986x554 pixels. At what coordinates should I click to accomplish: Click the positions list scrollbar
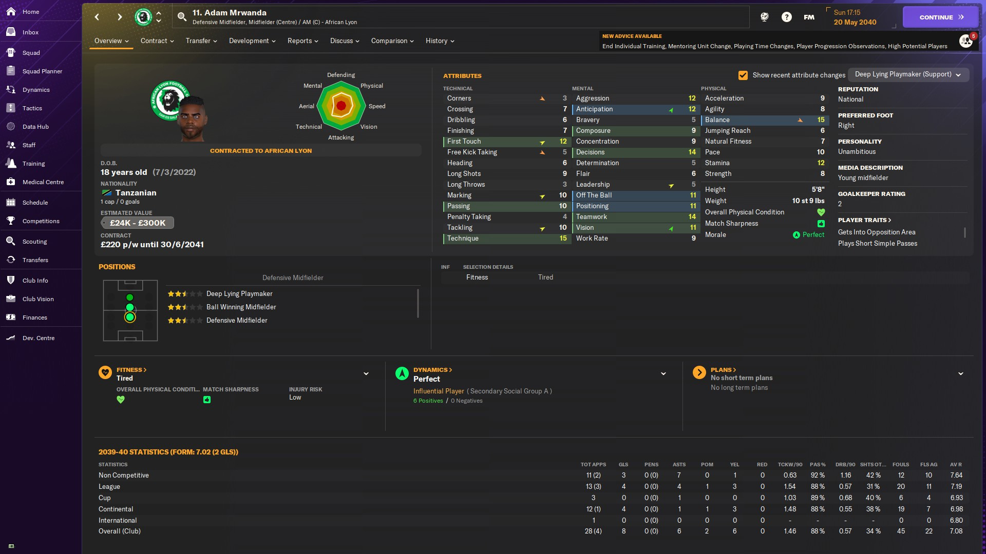coord(418,304)
